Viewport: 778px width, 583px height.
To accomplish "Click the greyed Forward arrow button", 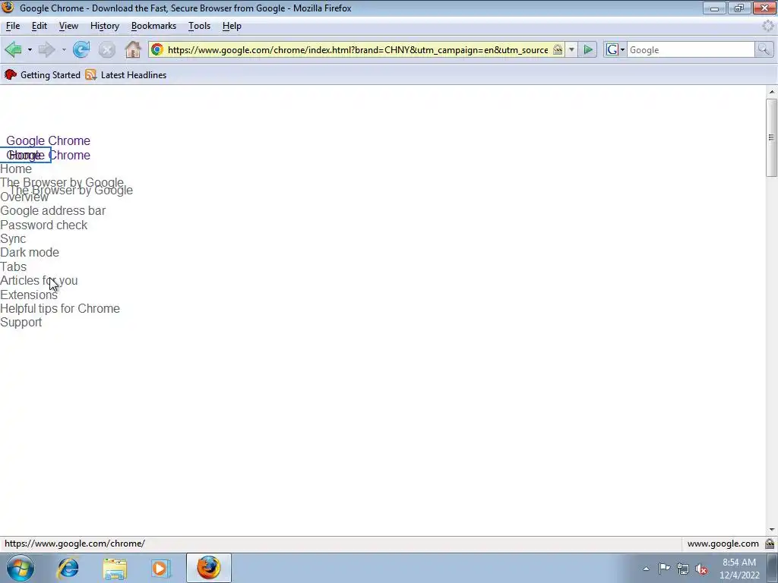I will point(46,49).
